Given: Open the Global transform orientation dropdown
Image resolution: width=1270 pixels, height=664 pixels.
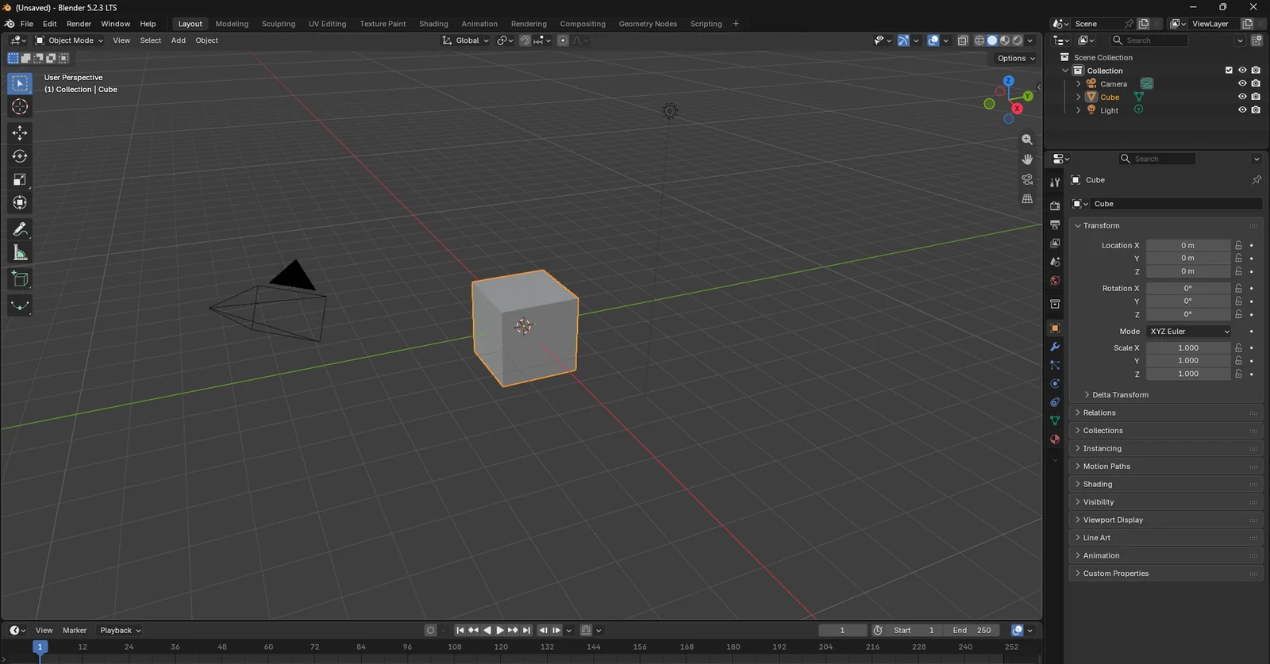Looking at the screenshot, I should (466, 40).
